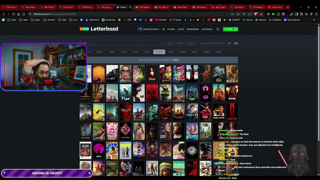This screenshot has width=320, height=180.
Task: Open the yayın bookmarks folder
Action: point(12,20)
